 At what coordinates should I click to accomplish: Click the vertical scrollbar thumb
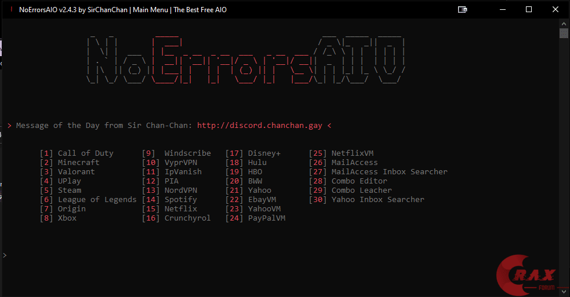tap(564, 34)
